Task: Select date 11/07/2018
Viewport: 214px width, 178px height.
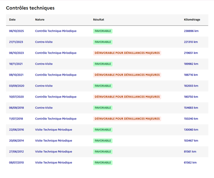Action: [16, 119]
